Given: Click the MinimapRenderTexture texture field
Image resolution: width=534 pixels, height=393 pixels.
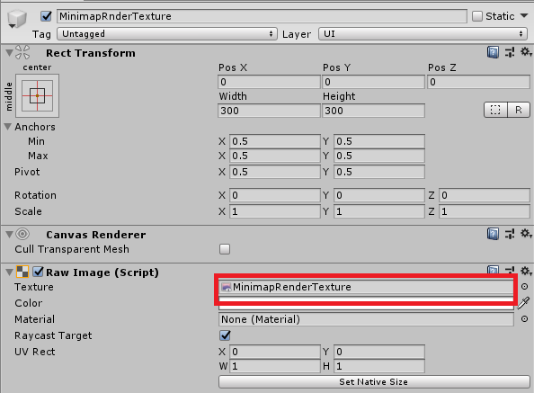Looking at the screenshot, I should click(366, 287).
